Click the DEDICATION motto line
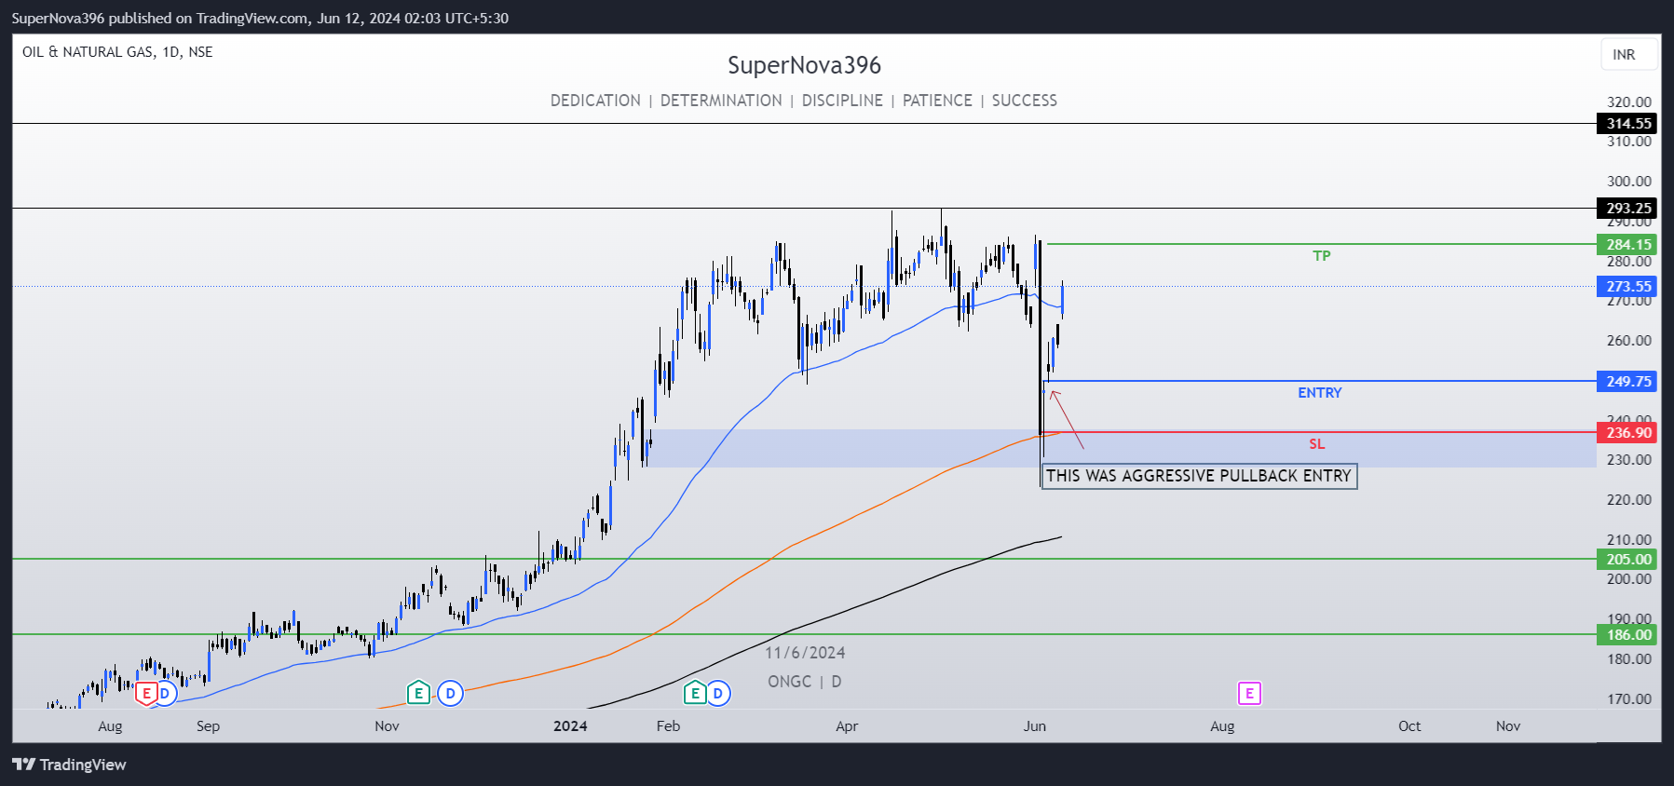Screen dimensions: 1674x786 pos(804,101)
